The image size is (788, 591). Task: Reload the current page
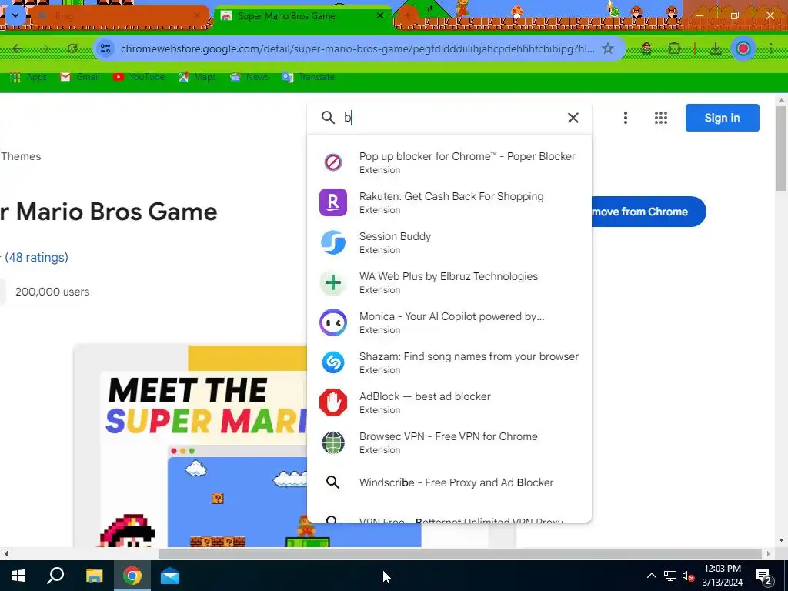click(x=72, y=48)
